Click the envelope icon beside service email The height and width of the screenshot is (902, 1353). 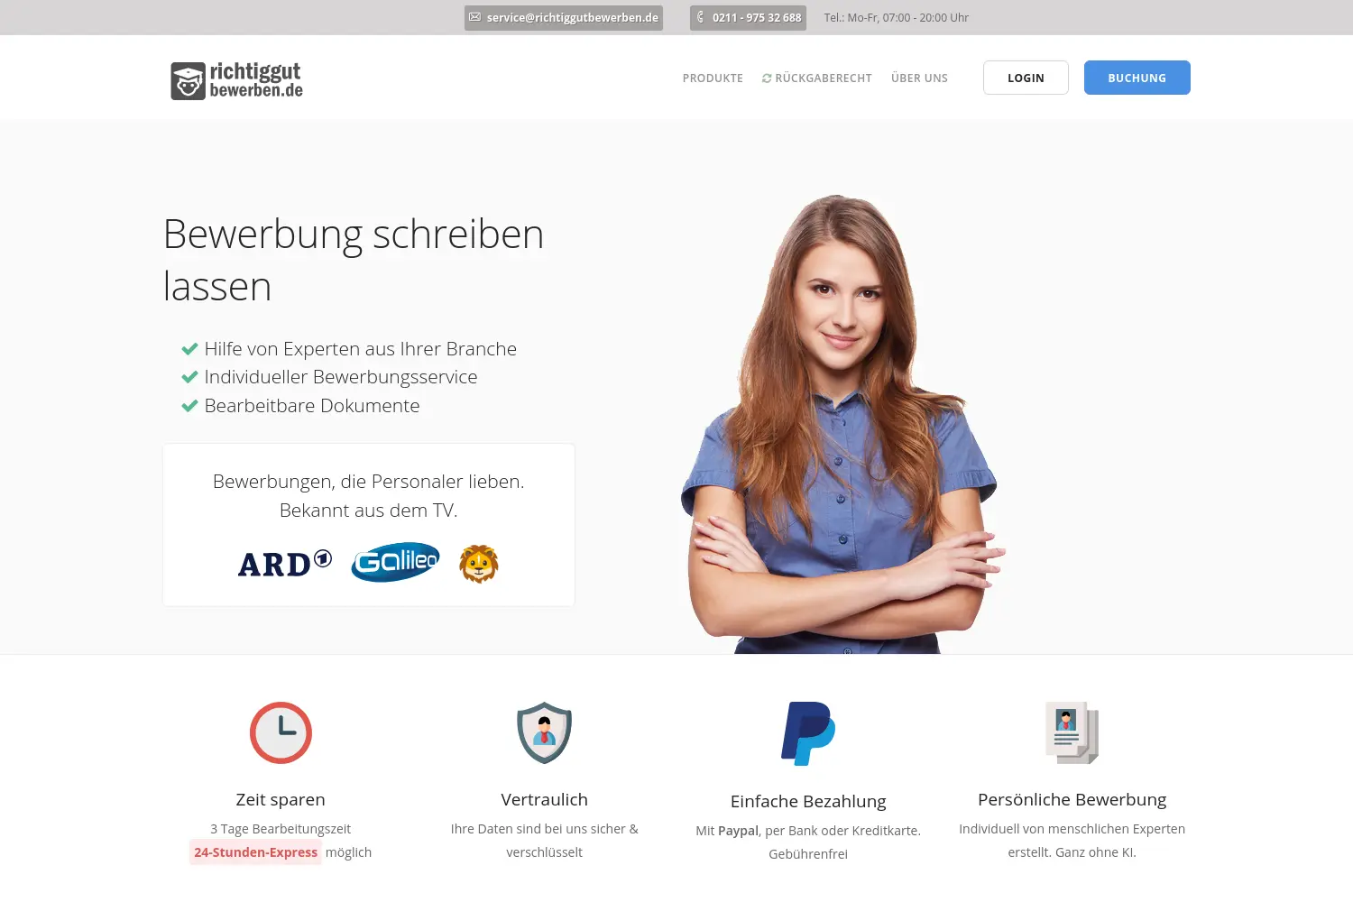(474, 17)
